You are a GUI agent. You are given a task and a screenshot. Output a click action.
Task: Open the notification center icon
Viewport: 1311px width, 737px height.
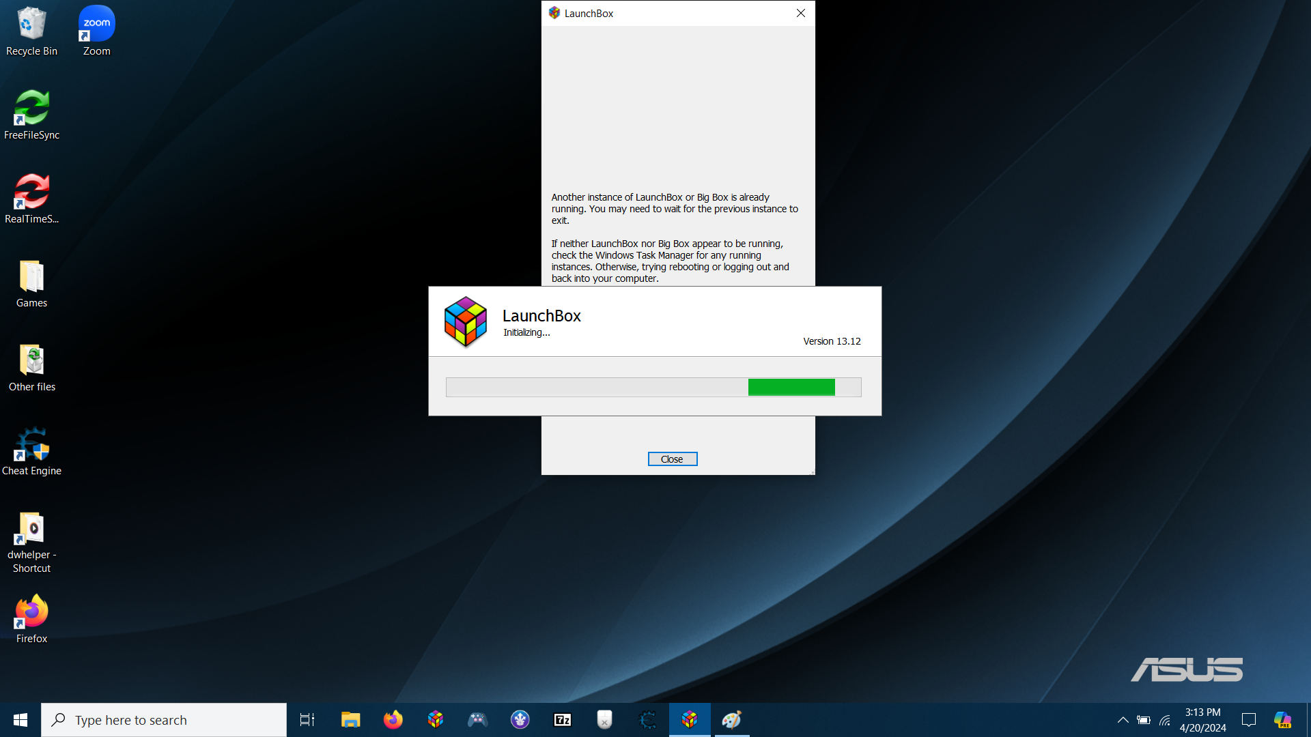click(1249, 720)
